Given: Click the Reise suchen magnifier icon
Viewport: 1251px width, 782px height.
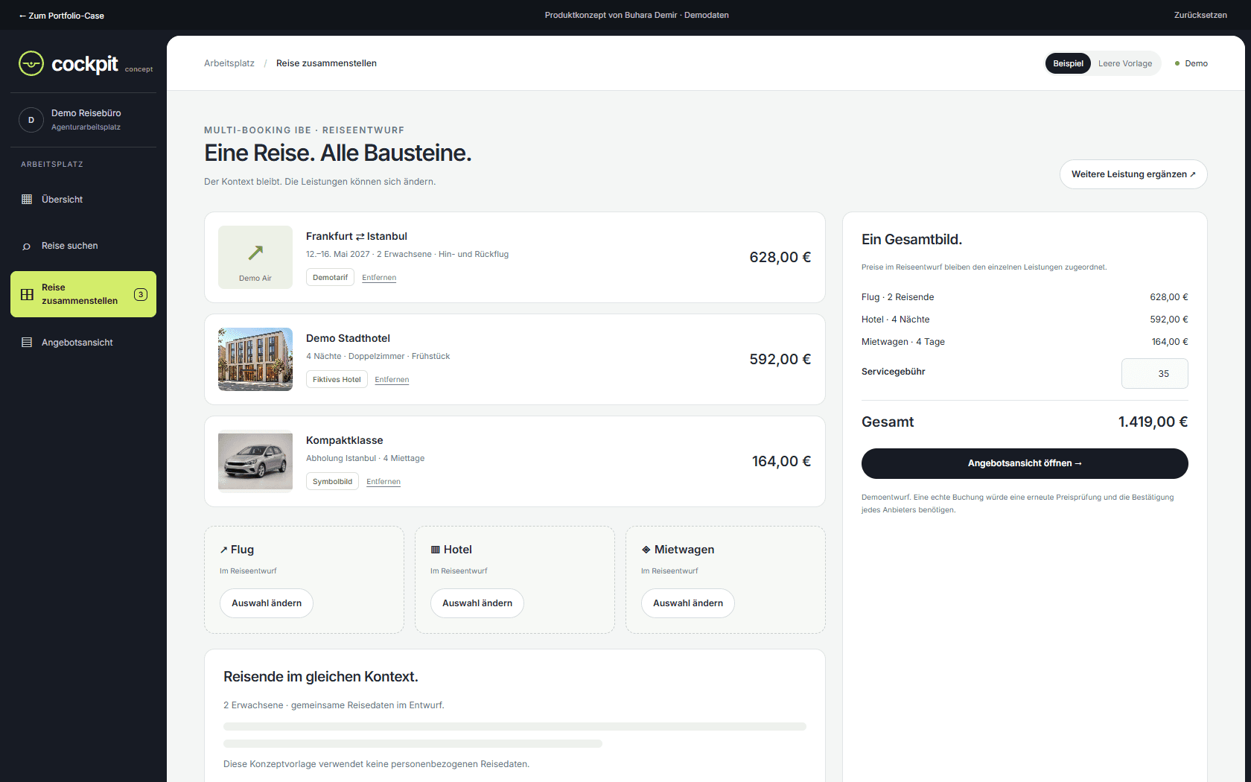Looking at the screenshot, I should pyautogui.click(x=27, y=247).
